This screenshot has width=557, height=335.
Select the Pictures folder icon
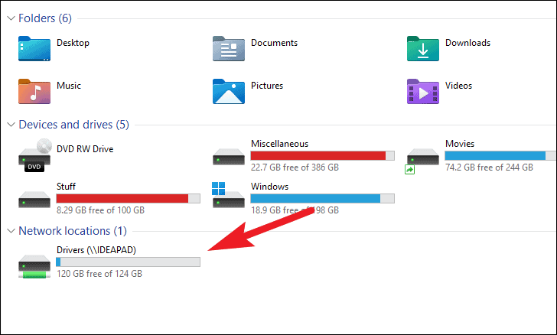click(x=229, y=91)
